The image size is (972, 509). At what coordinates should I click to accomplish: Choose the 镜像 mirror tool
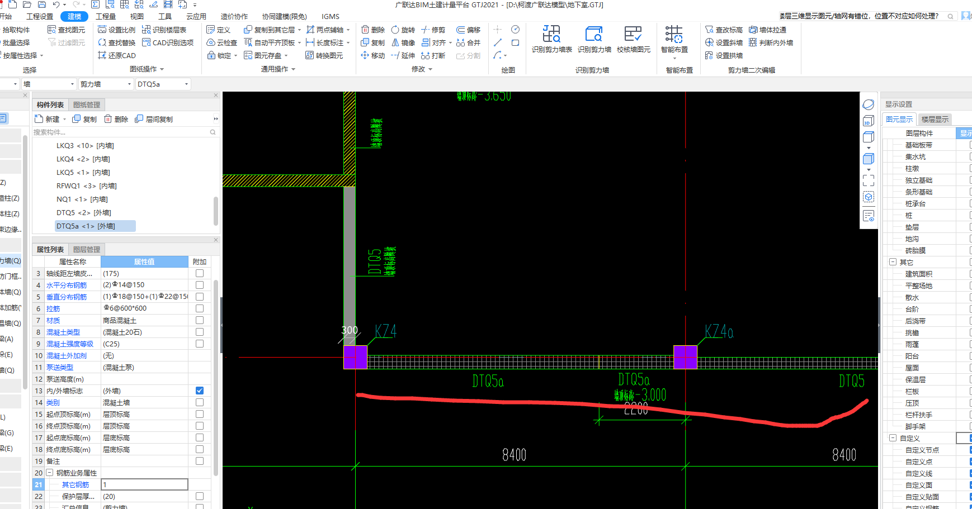tap(403, 42)
